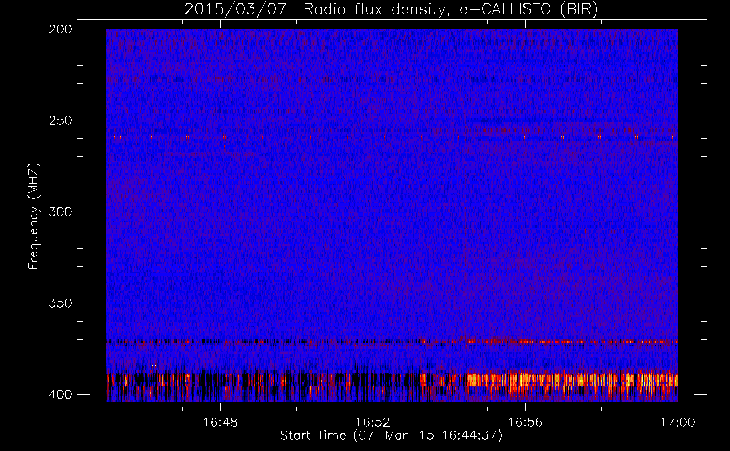This screenshot has height=451, width=730.
Task: Click the 'Frequency (MHZ)' axis label
Action: [34, 216]
